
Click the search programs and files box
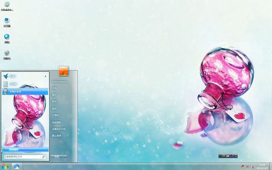(25, 157)
